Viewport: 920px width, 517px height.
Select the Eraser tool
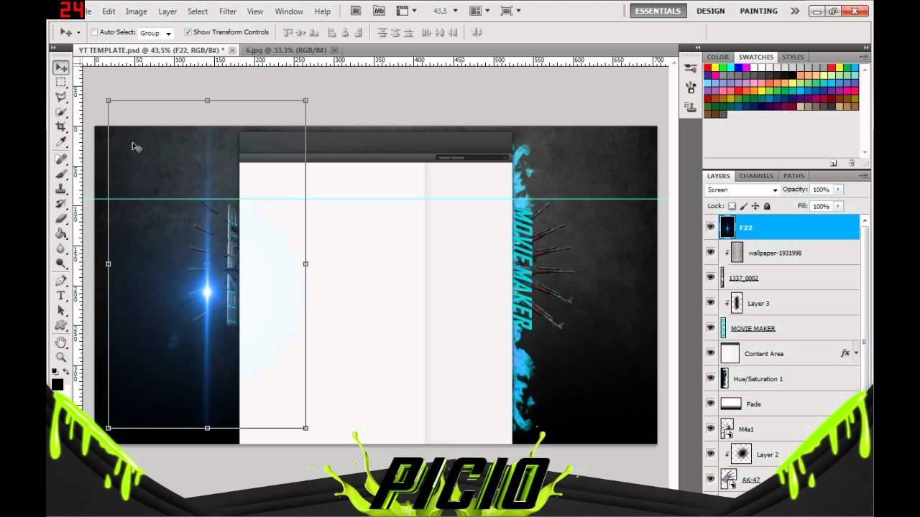(61, 219)
